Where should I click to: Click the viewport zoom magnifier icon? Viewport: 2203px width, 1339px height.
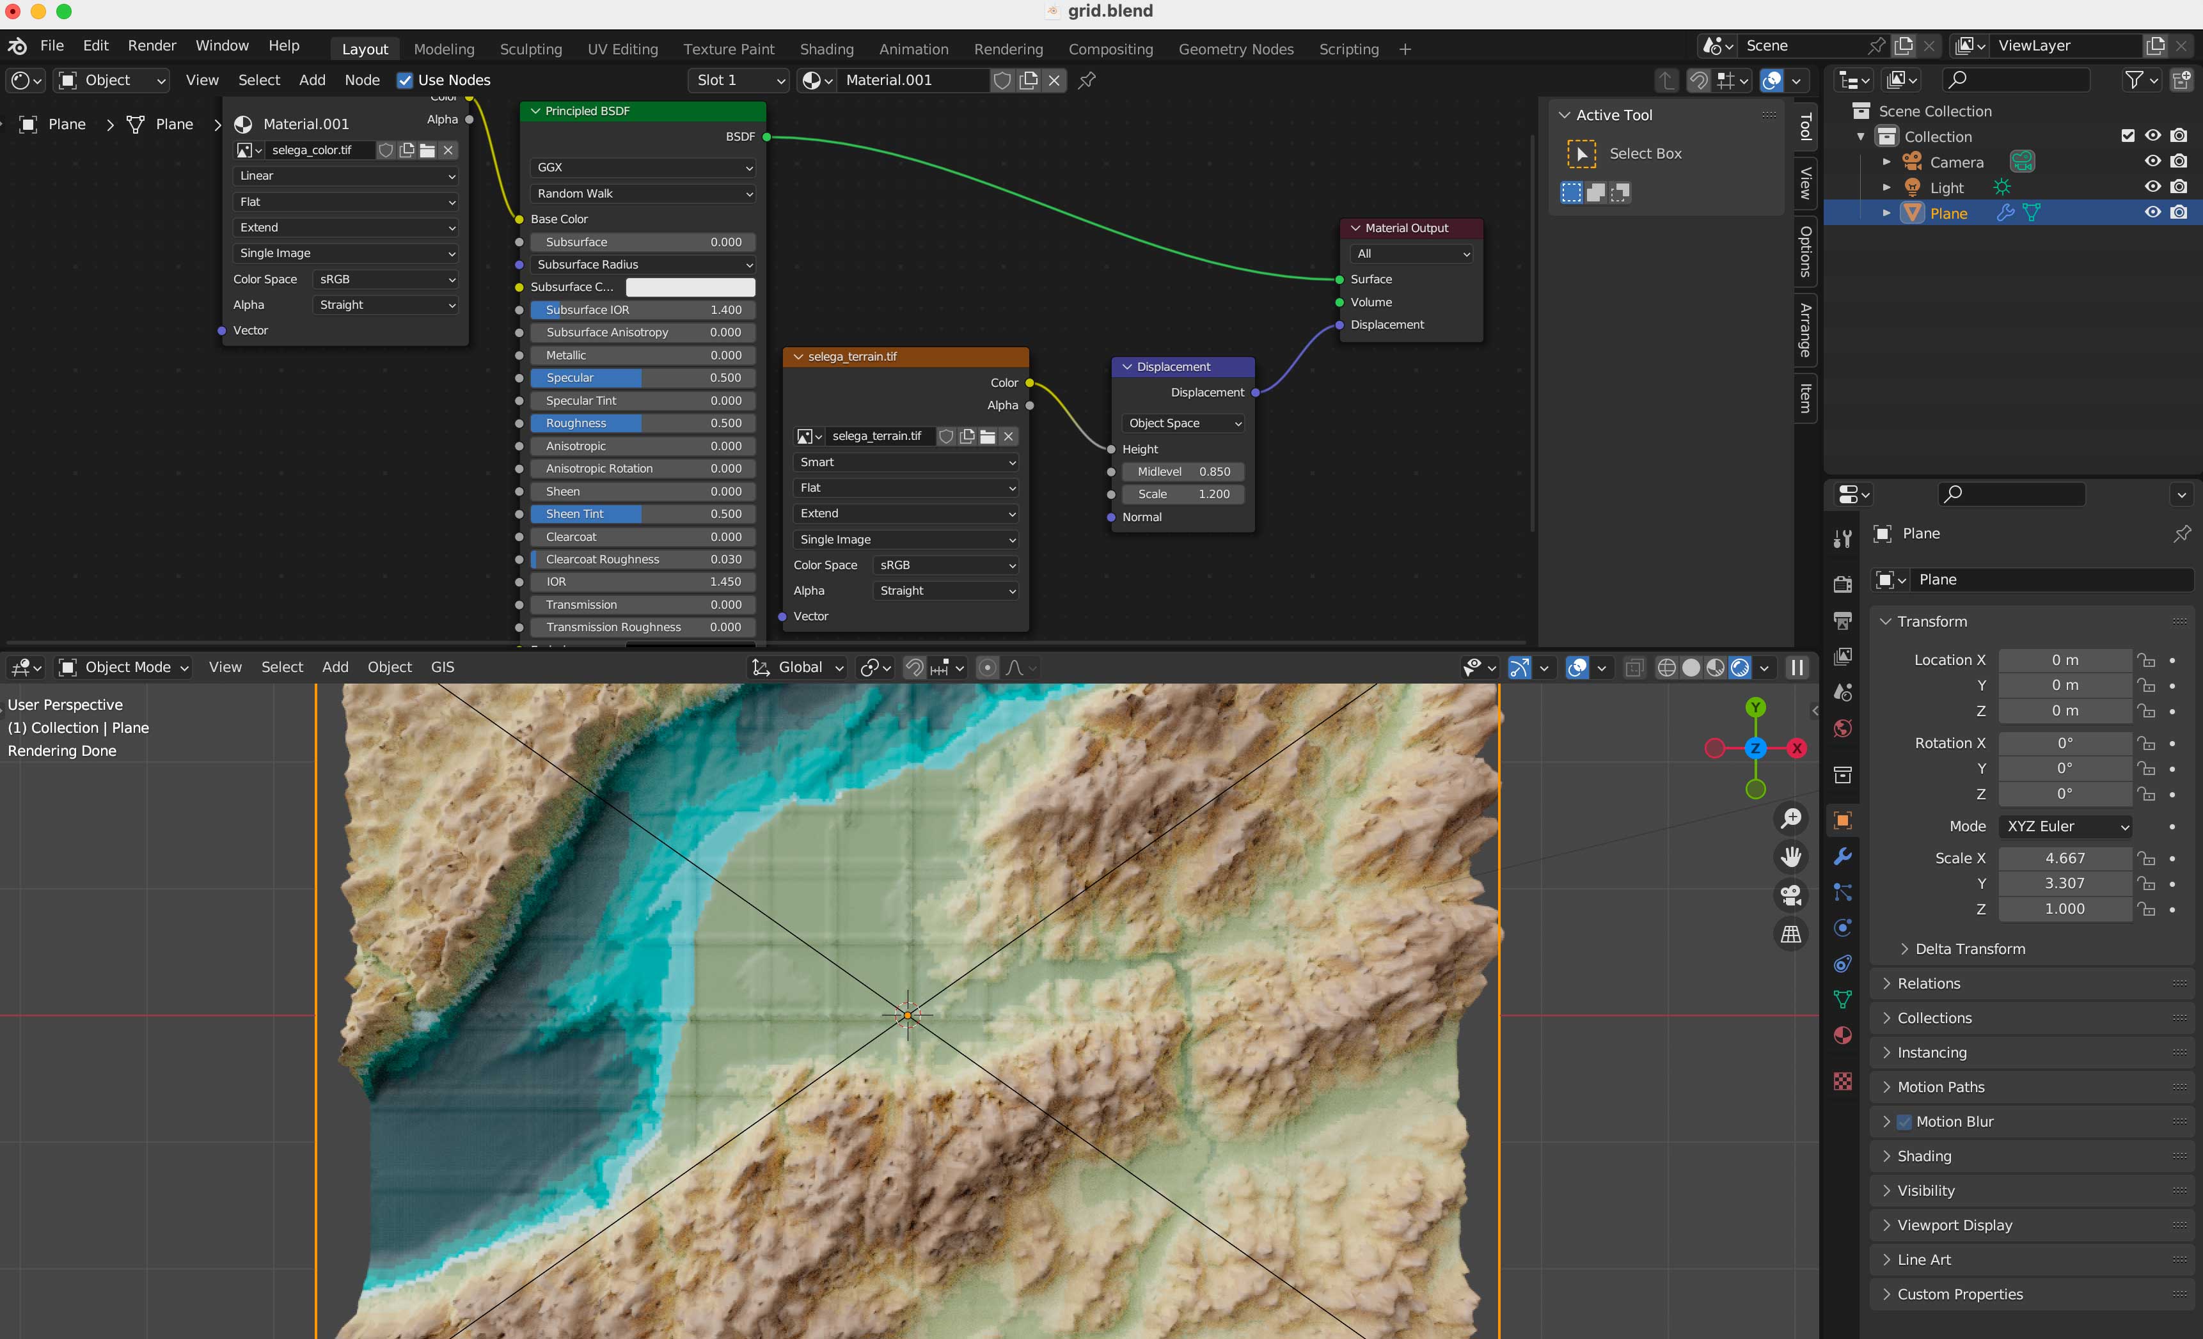1791,818
